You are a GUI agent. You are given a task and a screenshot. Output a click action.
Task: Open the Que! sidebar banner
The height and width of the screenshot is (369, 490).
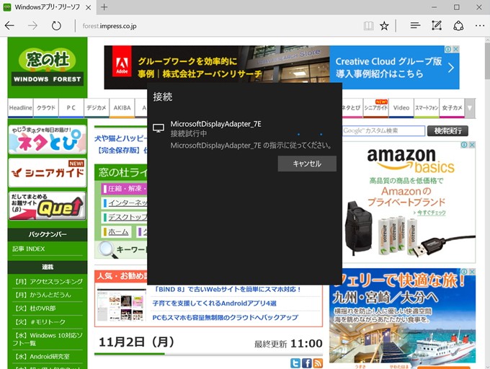47,206
